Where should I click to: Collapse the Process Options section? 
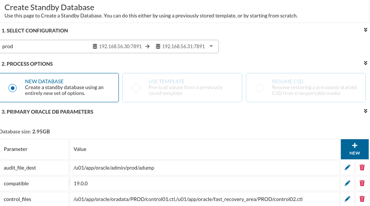tap(365, 63)
